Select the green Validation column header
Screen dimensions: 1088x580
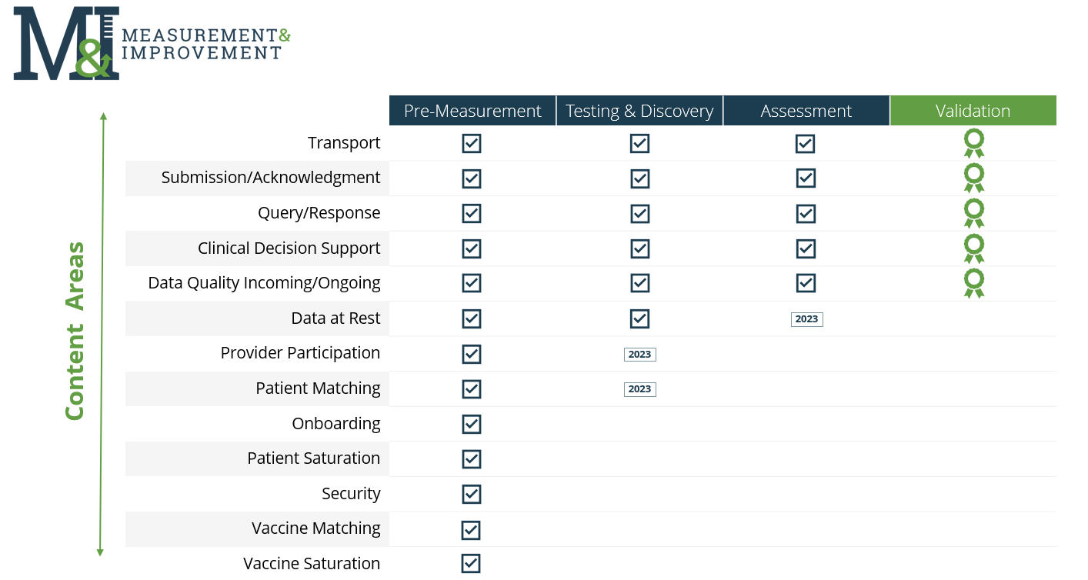coord(973,111)
